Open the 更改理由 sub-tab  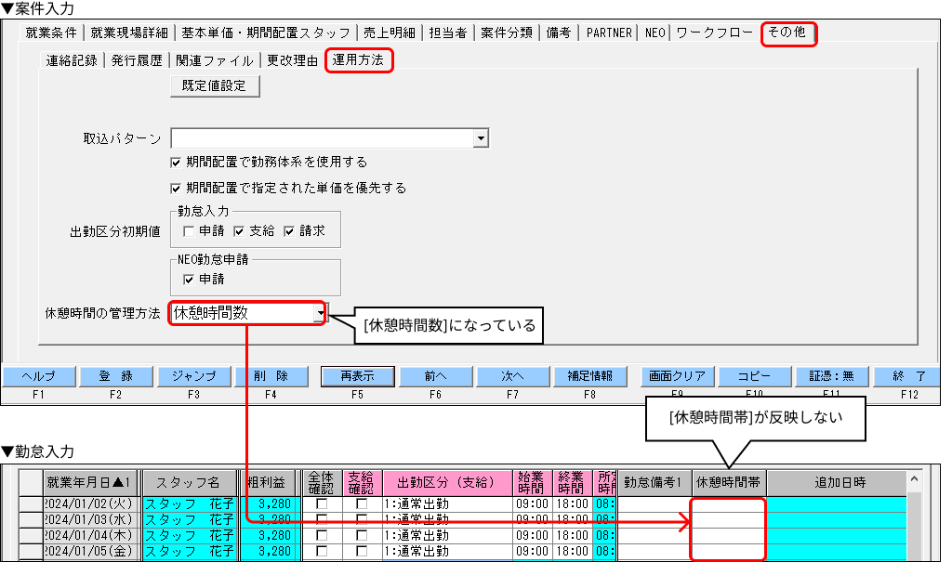(293, 60)
